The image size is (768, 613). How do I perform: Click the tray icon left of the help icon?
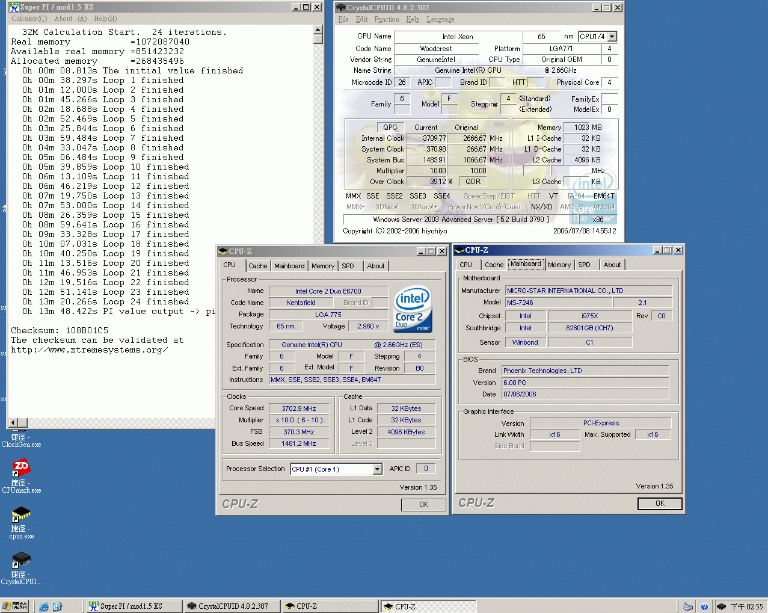click(689, 606)
